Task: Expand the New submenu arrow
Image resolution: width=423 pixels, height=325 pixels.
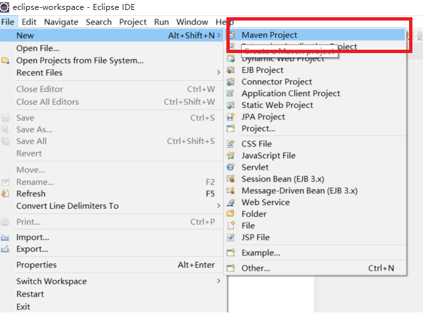Action: coord(218,35)
